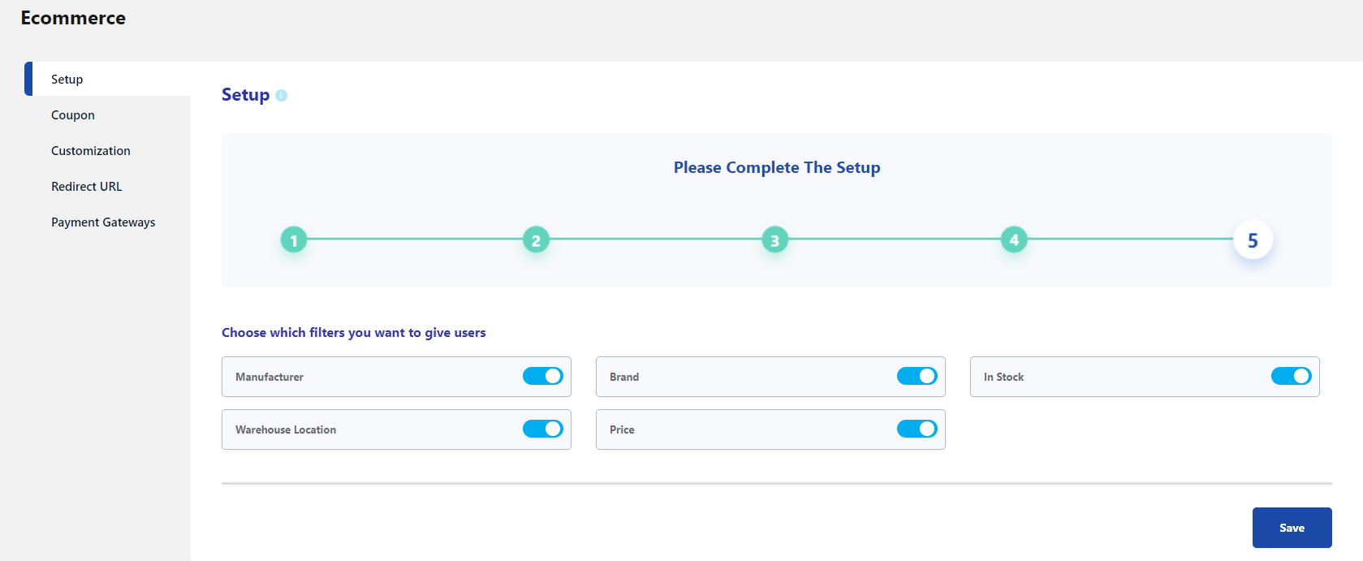Viewport: 1363px width, 561px height.
Task: Turn off the Brand filter
Action: coord(917,376)
